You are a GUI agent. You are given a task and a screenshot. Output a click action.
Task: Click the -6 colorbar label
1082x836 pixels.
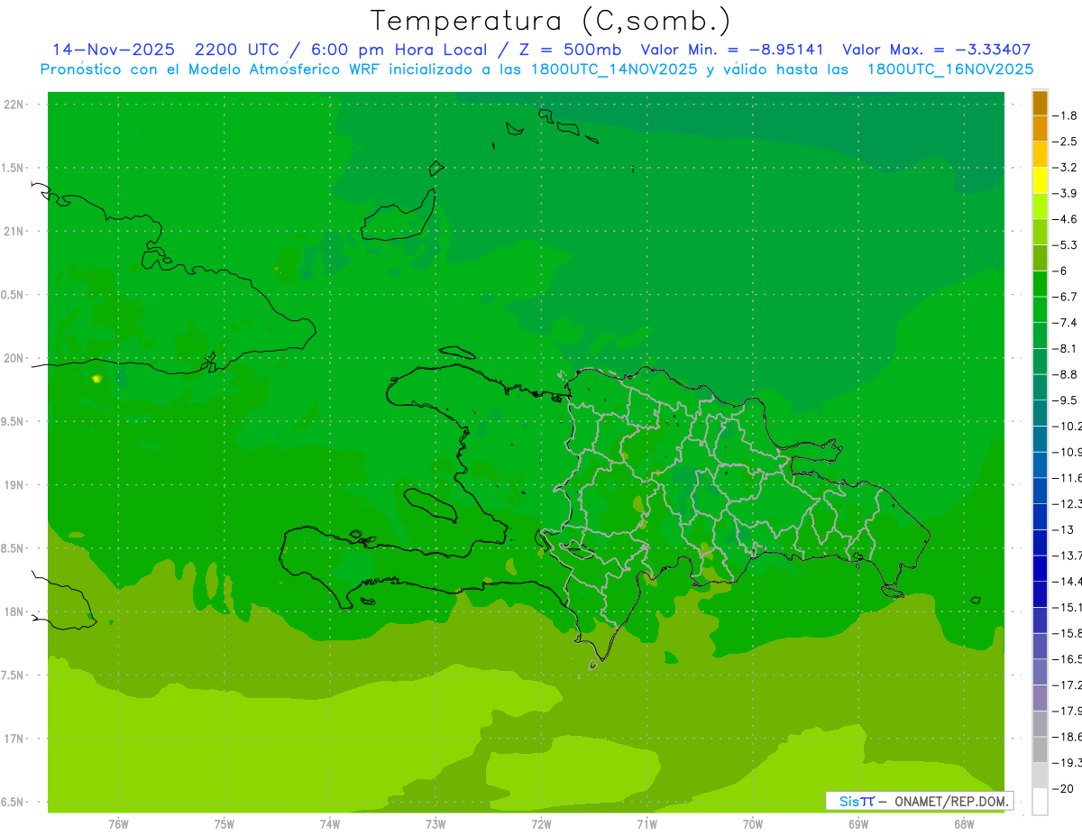[1061, 271]
